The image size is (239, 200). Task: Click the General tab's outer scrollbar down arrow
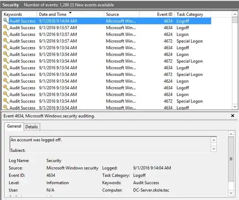tap(231, 193)
